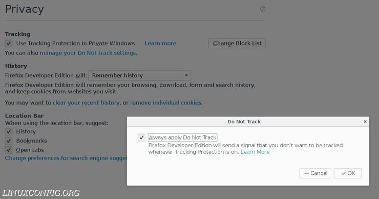Open Learn more link beside Tracking Protection
This screenshot has width=379, height=199.
[x=160, y=43]
